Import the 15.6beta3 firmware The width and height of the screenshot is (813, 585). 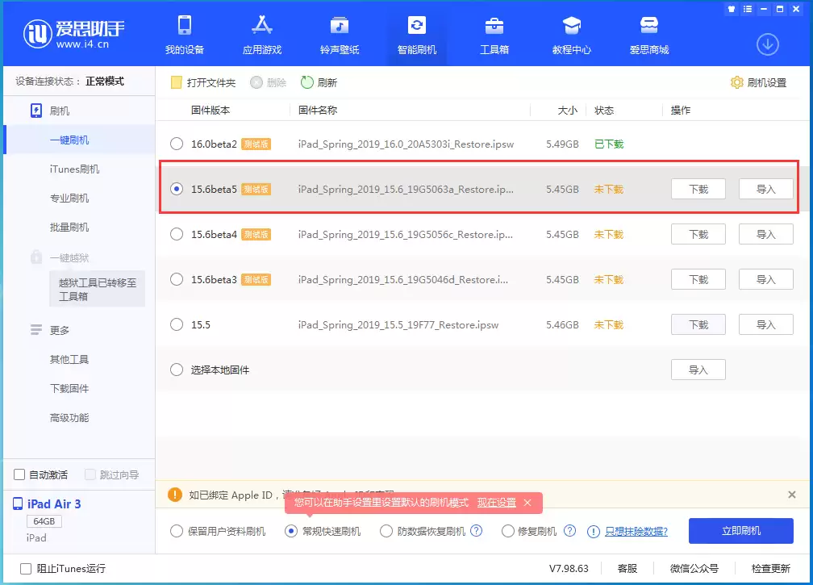point(765,279)
